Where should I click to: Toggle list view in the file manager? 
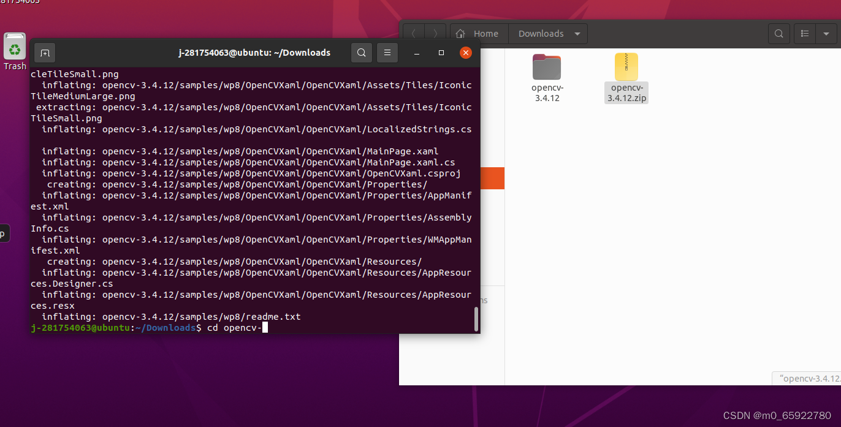804,34
